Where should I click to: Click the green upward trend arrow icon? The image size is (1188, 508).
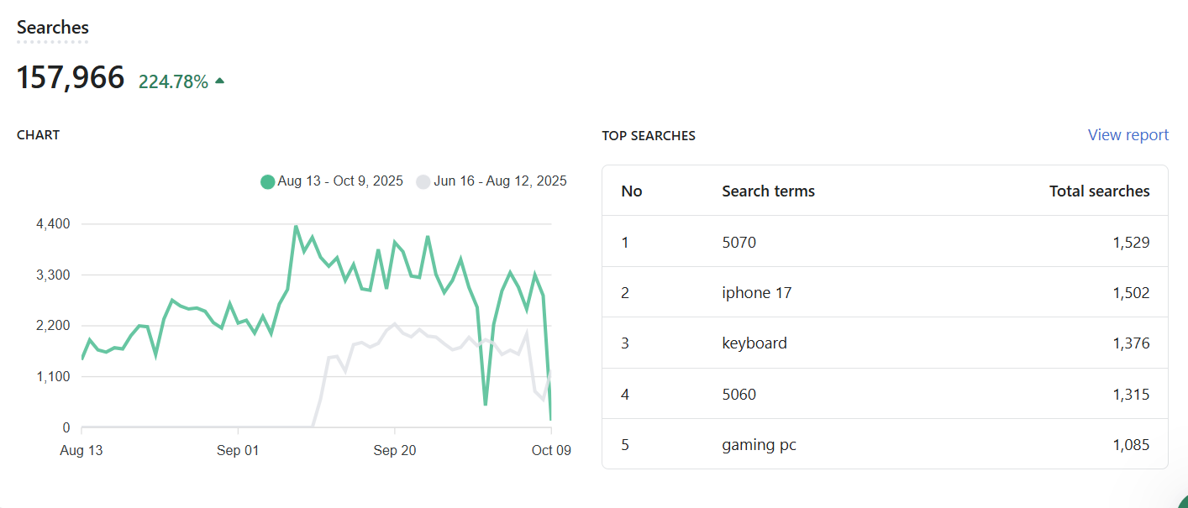click(220, 81)
